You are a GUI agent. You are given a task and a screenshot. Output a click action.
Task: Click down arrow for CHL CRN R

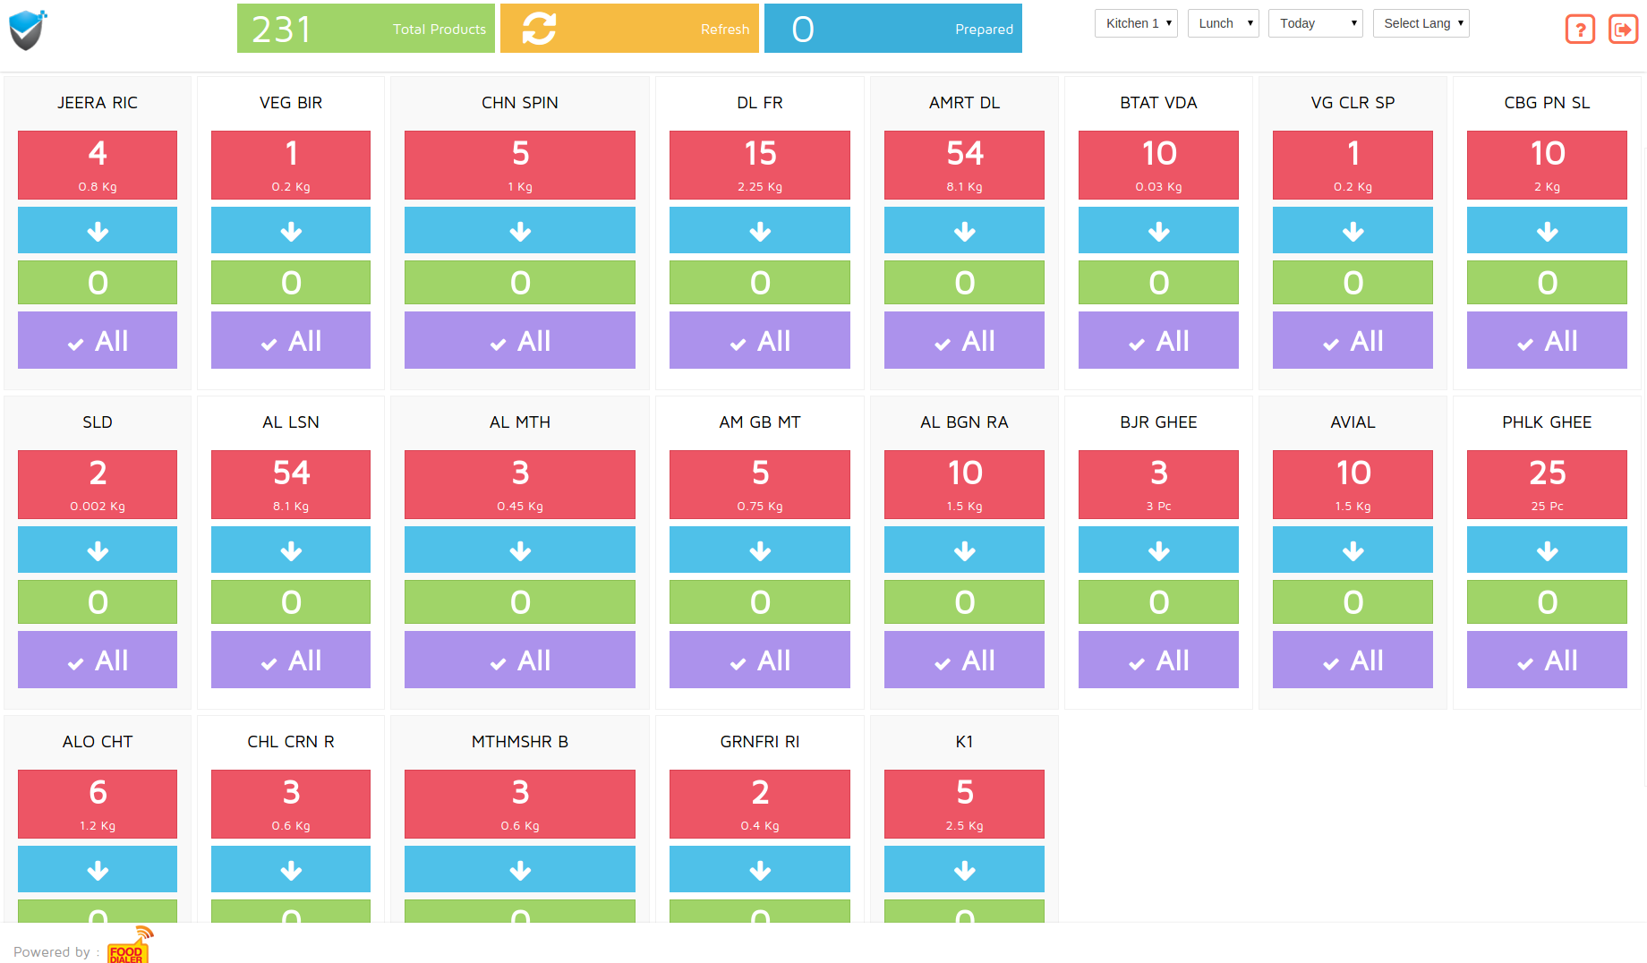point(291,870)
